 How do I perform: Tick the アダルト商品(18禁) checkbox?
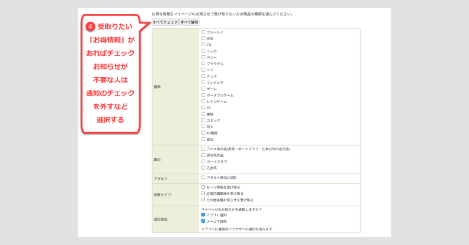pyautogui.click(x=203, y=177)
